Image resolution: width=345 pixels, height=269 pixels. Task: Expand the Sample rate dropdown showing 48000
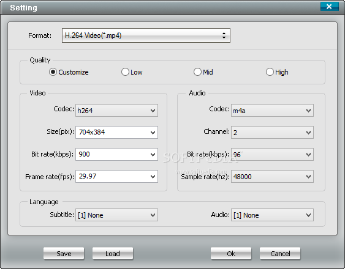272,176
